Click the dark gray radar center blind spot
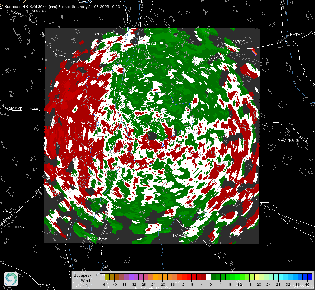This screenshot has height=290, width=315. (x=152, y=136)
